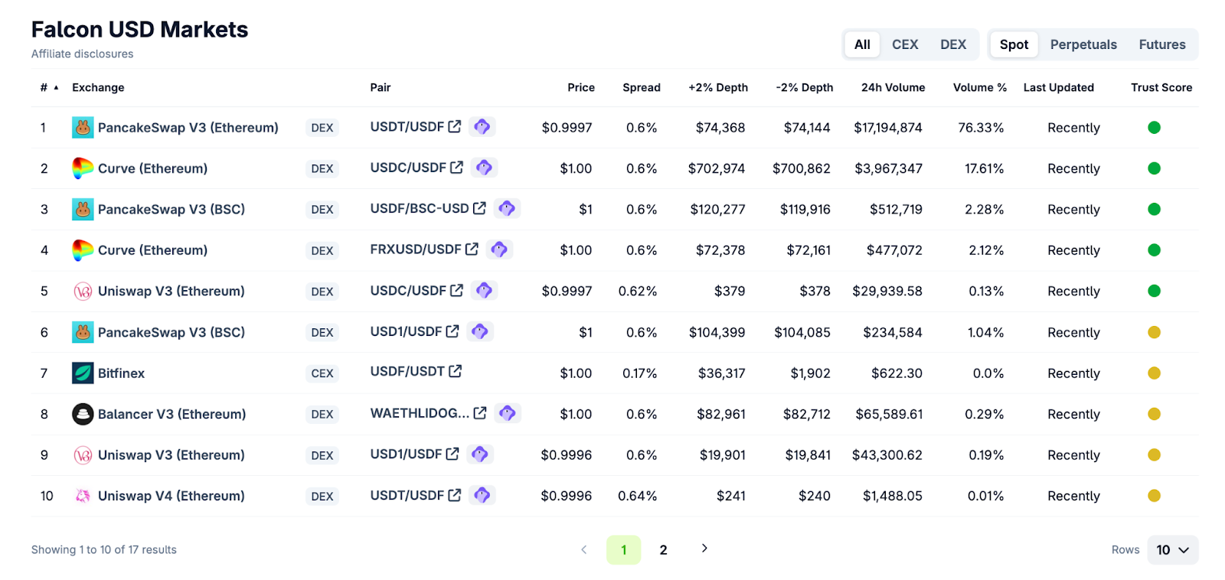1225x580 pixels.
Task: Click the PancakeSwap logo in the USDF/BSC-USD row
Action: 83,209
